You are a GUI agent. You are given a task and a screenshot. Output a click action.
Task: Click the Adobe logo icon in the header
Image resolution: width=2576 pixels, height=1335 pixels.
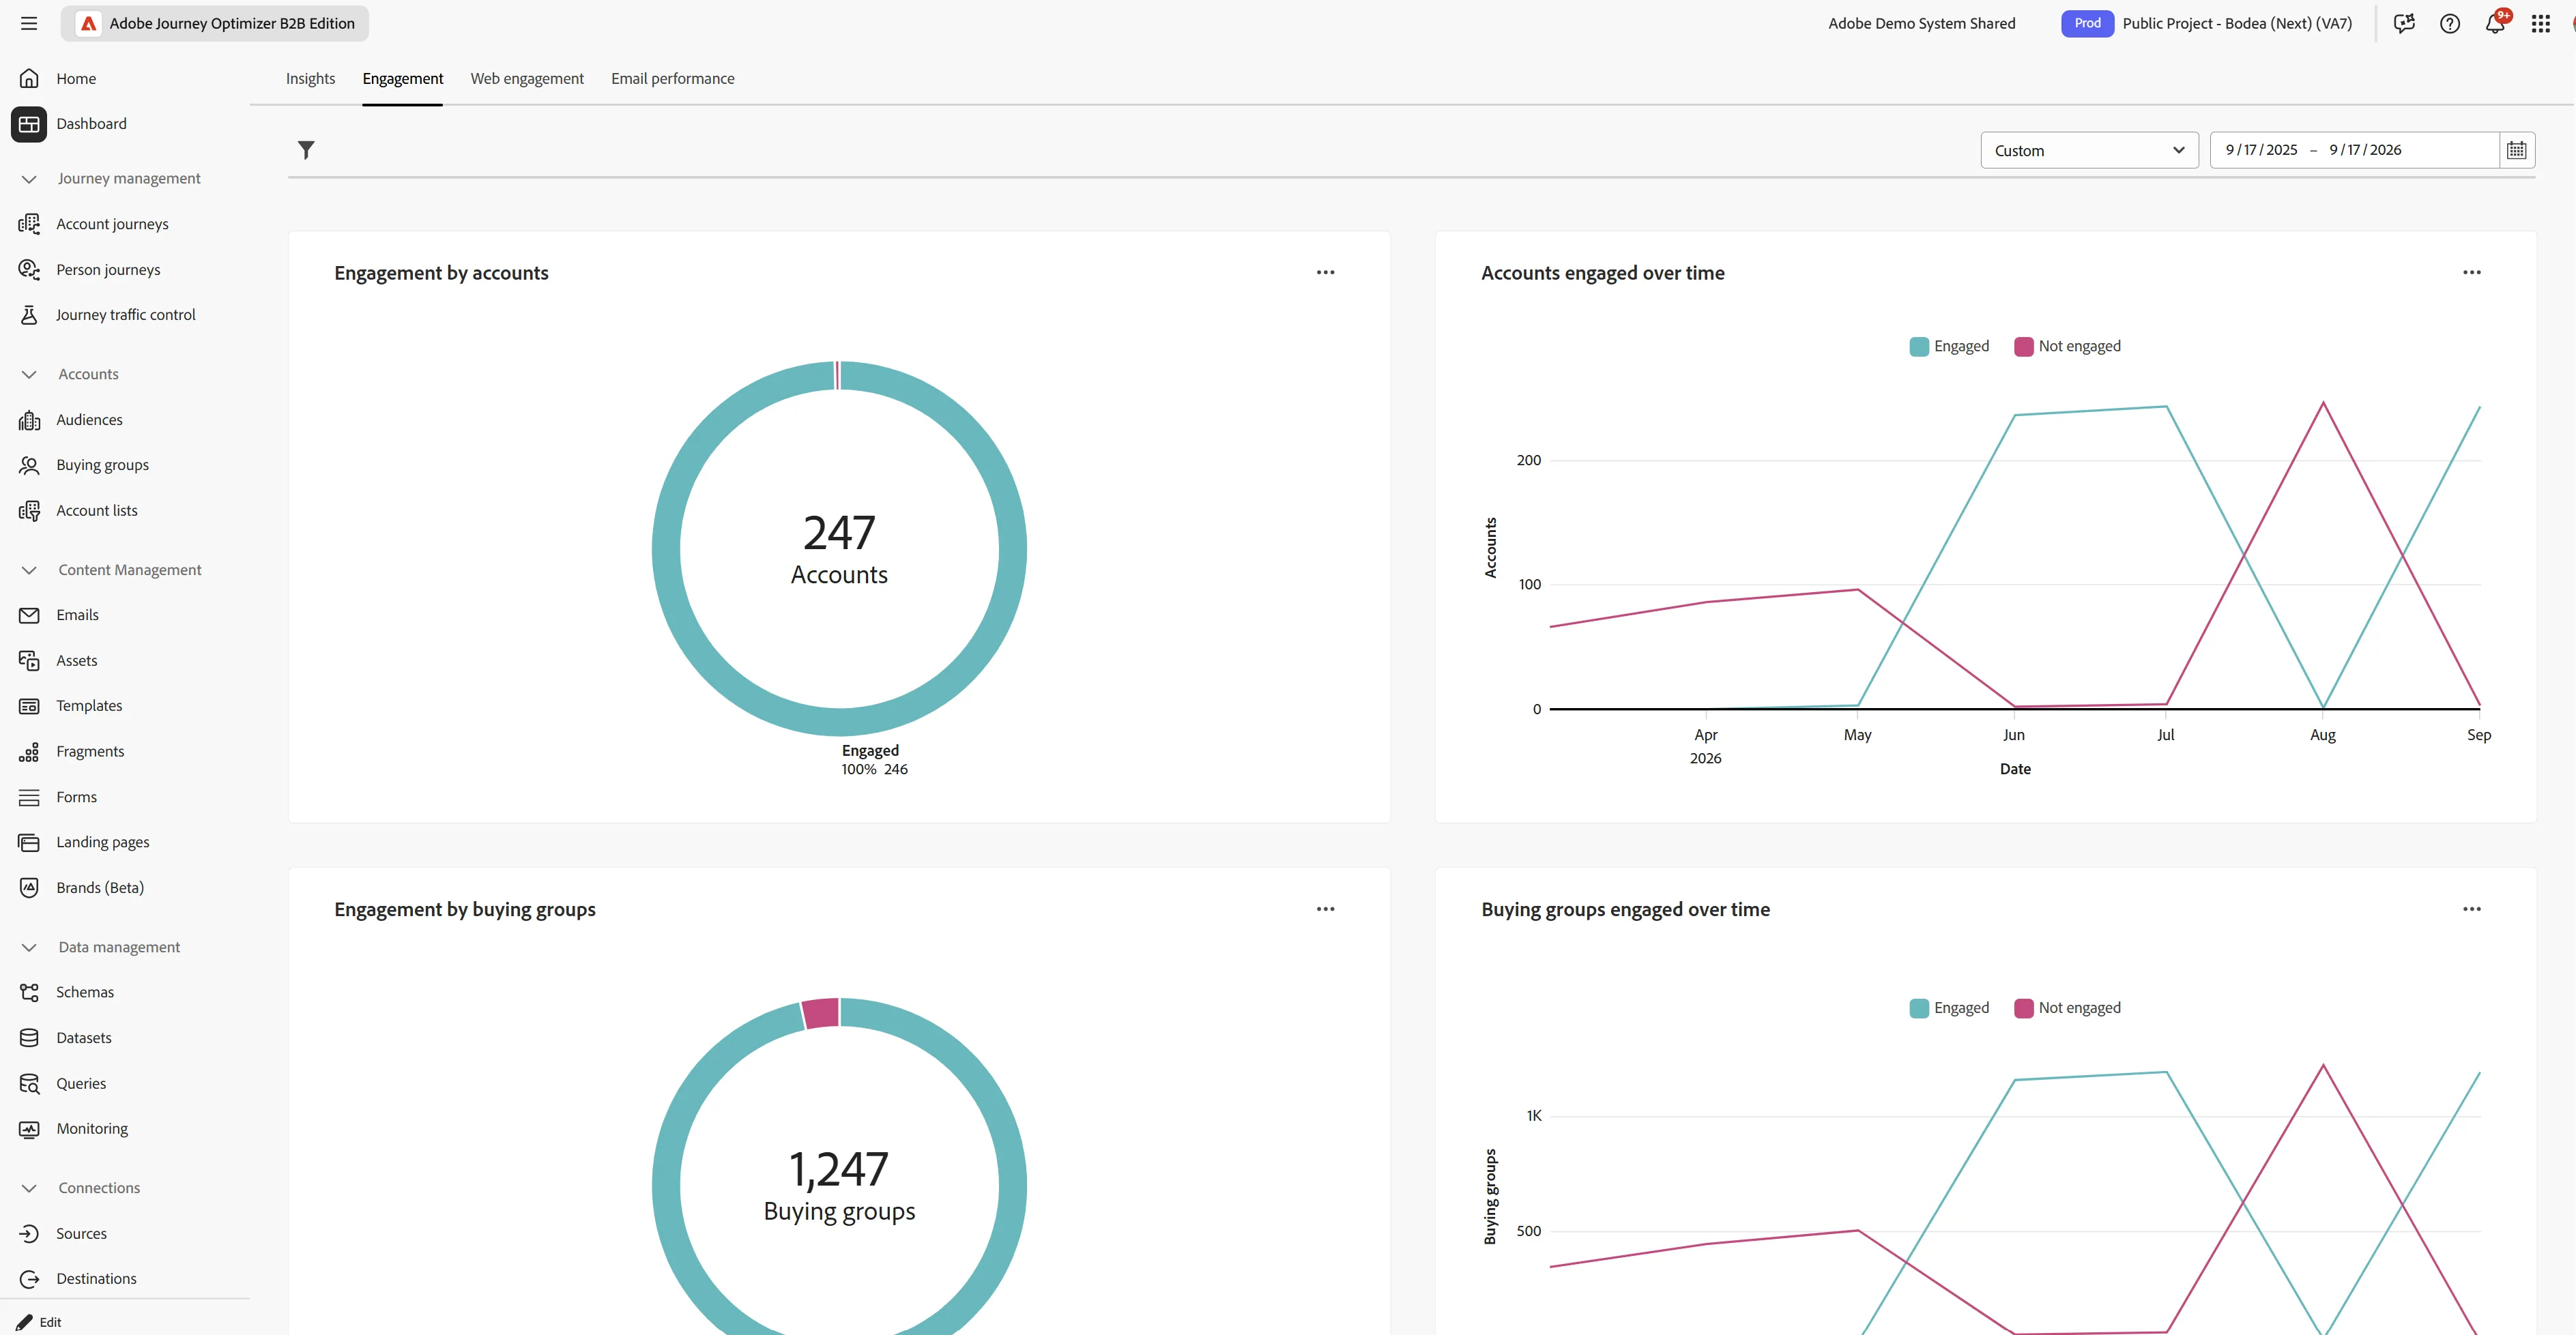pyautogui.click(x=89, y=23)
